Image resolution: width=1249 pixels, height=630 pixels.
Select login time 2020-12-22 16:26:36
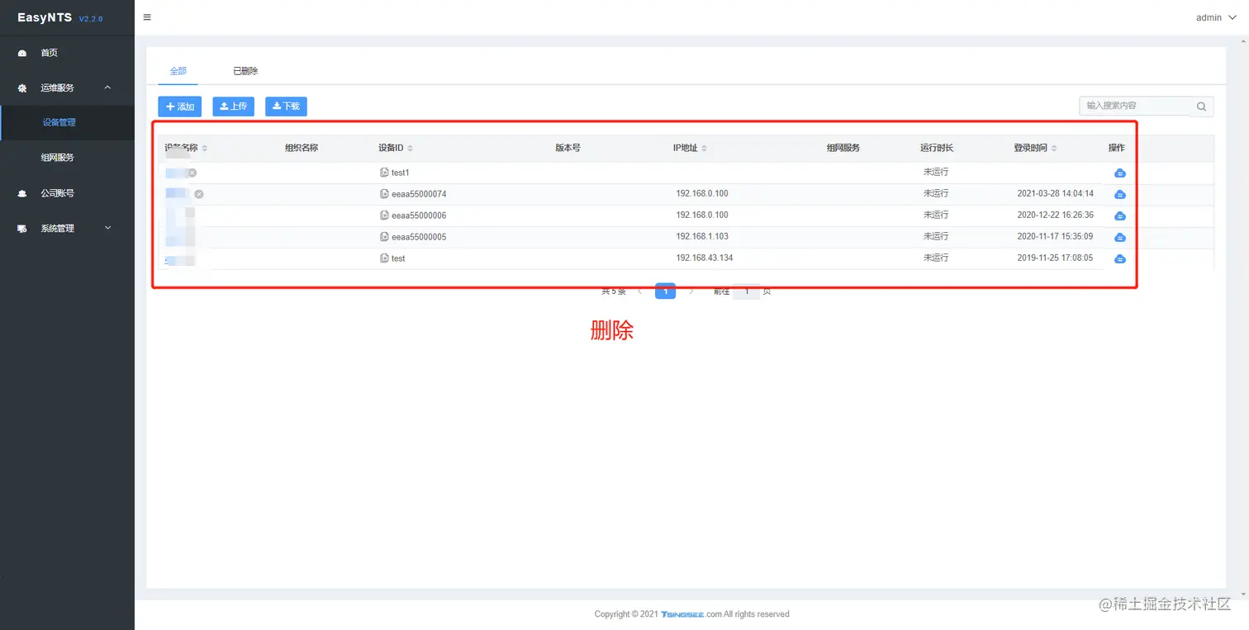click(1056, 215)
